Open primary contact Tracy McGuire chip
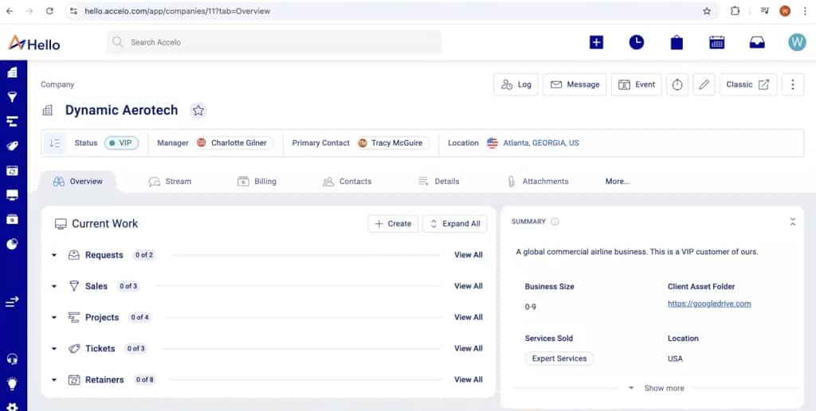816x411 pixels. [x=393, y=143]
